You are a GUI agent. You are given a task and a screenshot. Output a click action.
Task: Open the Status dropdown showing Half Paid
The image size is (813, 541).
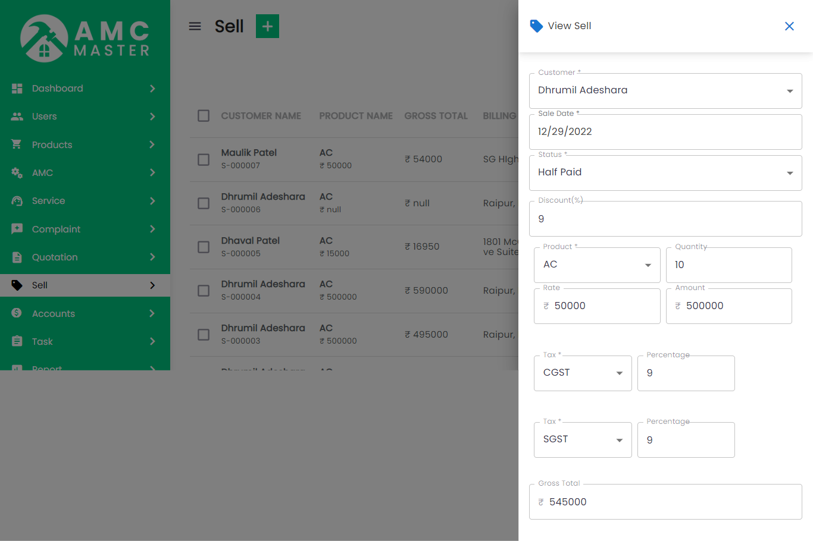(x=665, y=173)
